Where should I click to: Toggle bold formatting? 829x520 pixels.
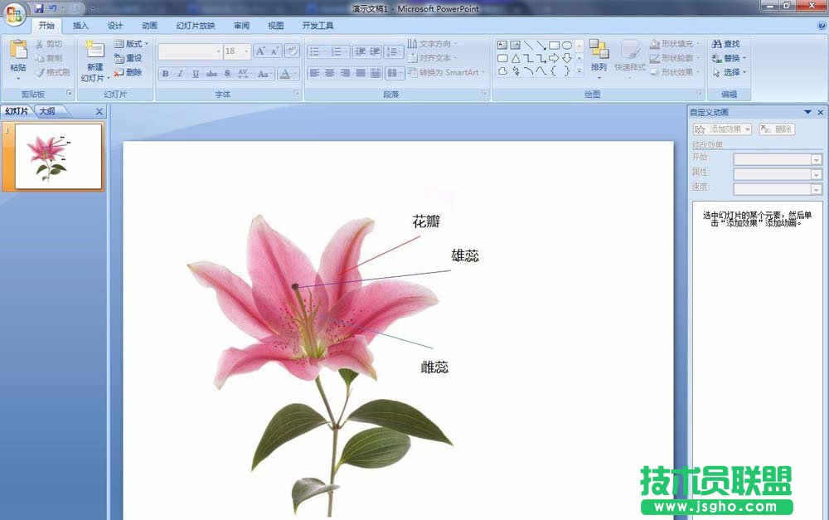click(x=166, y=73)
